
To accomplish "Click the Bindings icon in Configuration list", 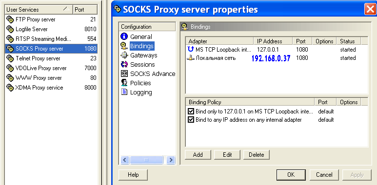I will [124, 46].
